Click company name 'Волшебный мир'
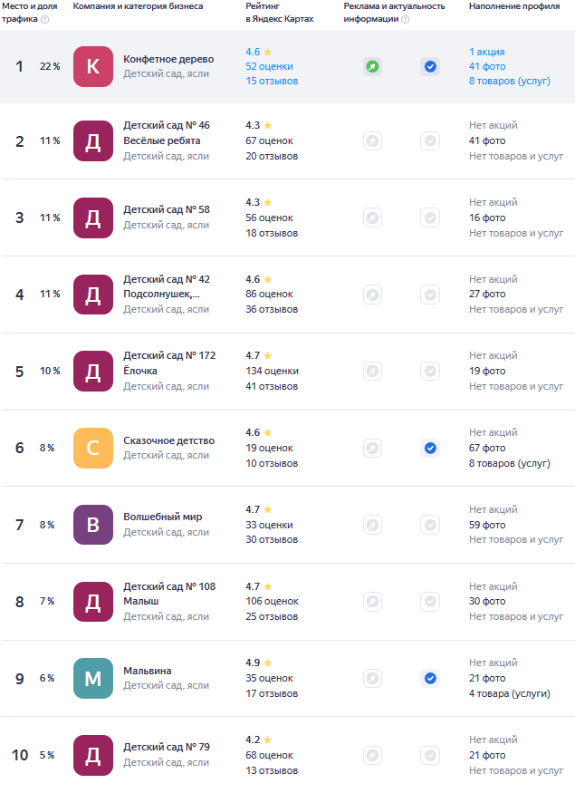 (x=163, y=517)
